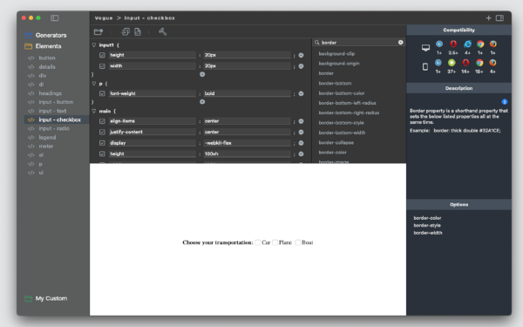The width and height of the screenshot is (523, 327).
Task: Edit the display value -webkit-flex field
Action: (247, 143)
